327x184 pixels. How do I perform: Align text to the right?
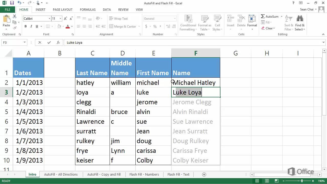[90, 26]
